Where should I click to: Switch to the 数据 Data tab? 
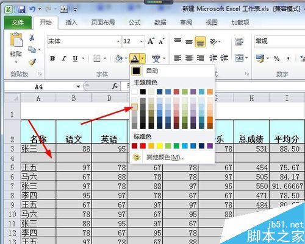(x=160, y=23)
